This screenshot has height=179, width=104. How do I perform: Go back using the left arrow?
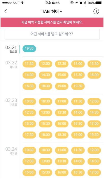point(6,11)
